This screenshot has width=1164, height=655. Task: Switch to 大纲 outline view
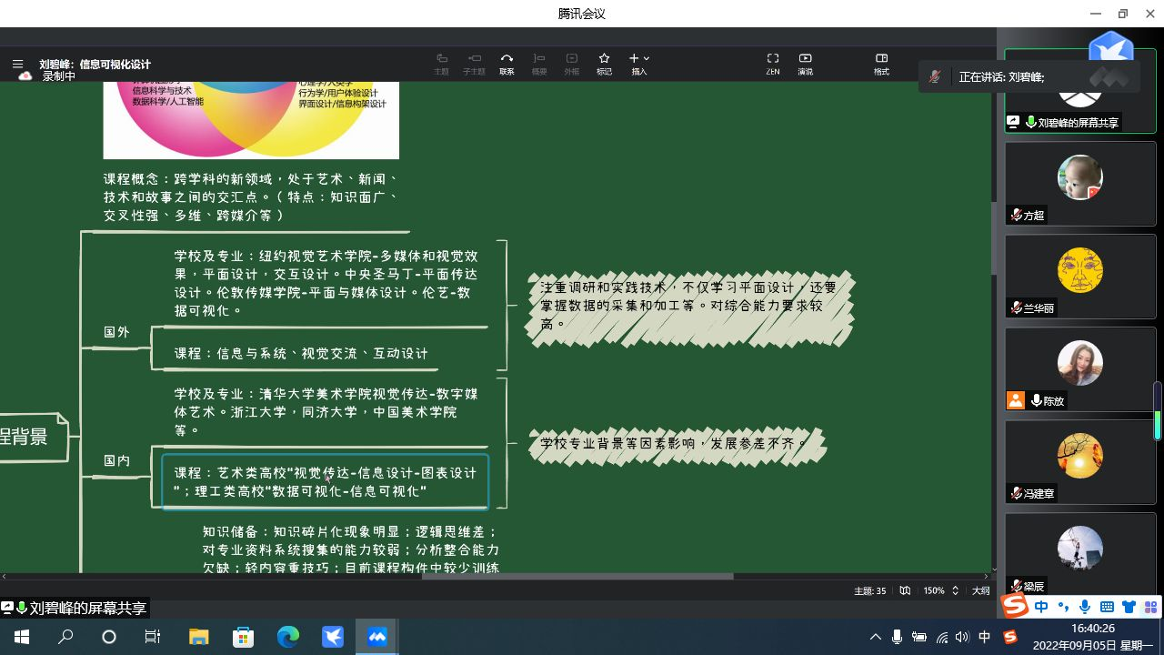[980, 590]
